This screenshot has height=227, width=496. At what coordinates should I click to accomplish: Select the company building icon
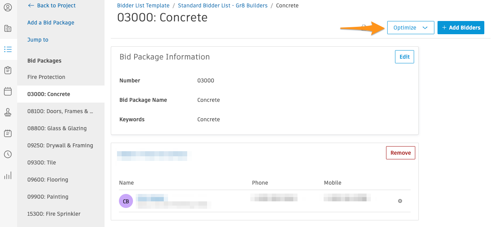point(8,28)
